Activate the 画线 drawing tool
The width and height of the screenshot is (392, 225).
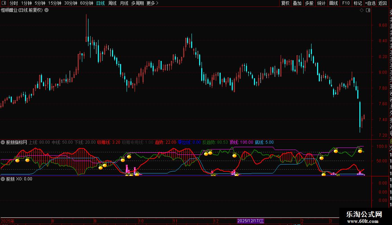coord(333,3)
